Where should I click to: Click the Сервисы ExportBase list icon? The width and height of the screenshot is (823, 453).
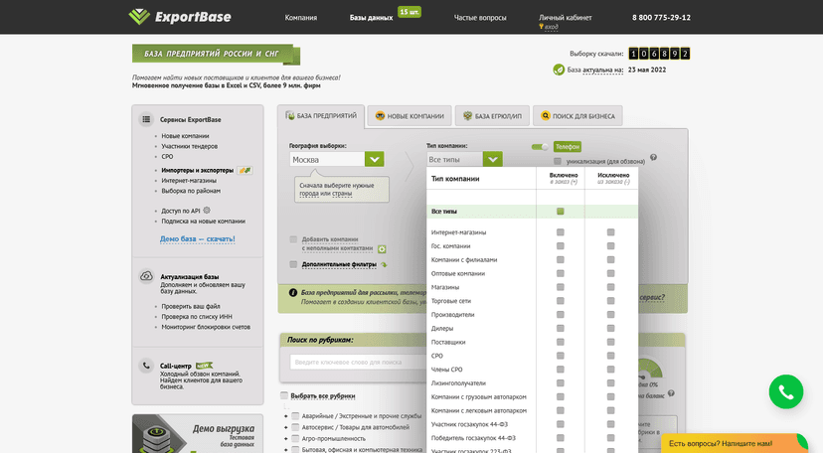click(x=146, y=119)
